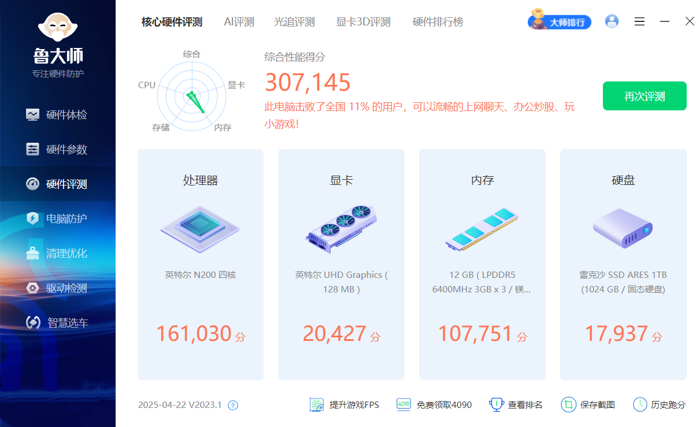The height and width of the screenshot is (427, 700).
Task: Click 提升游戏FPS at the bottom
Action: 345,404
